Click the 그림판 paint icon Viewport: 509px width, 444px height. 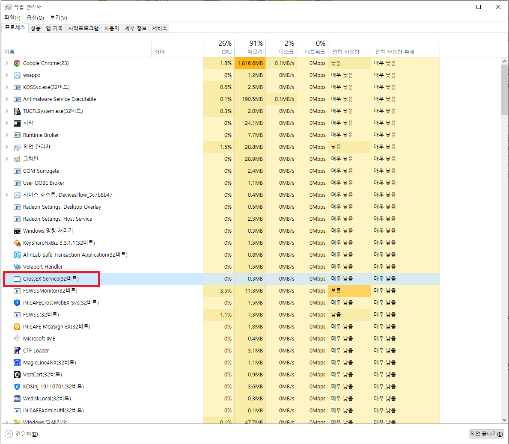point(17,159)
